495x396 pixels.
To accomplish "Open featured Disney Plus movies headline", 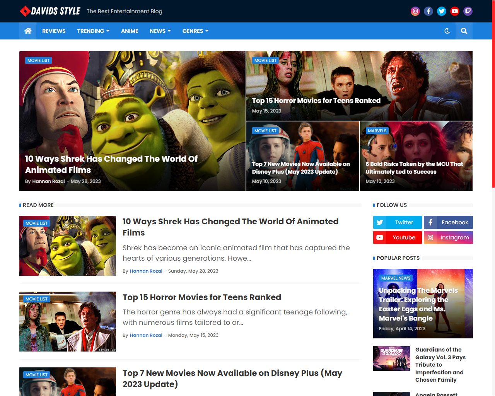I will coord(301,168).
